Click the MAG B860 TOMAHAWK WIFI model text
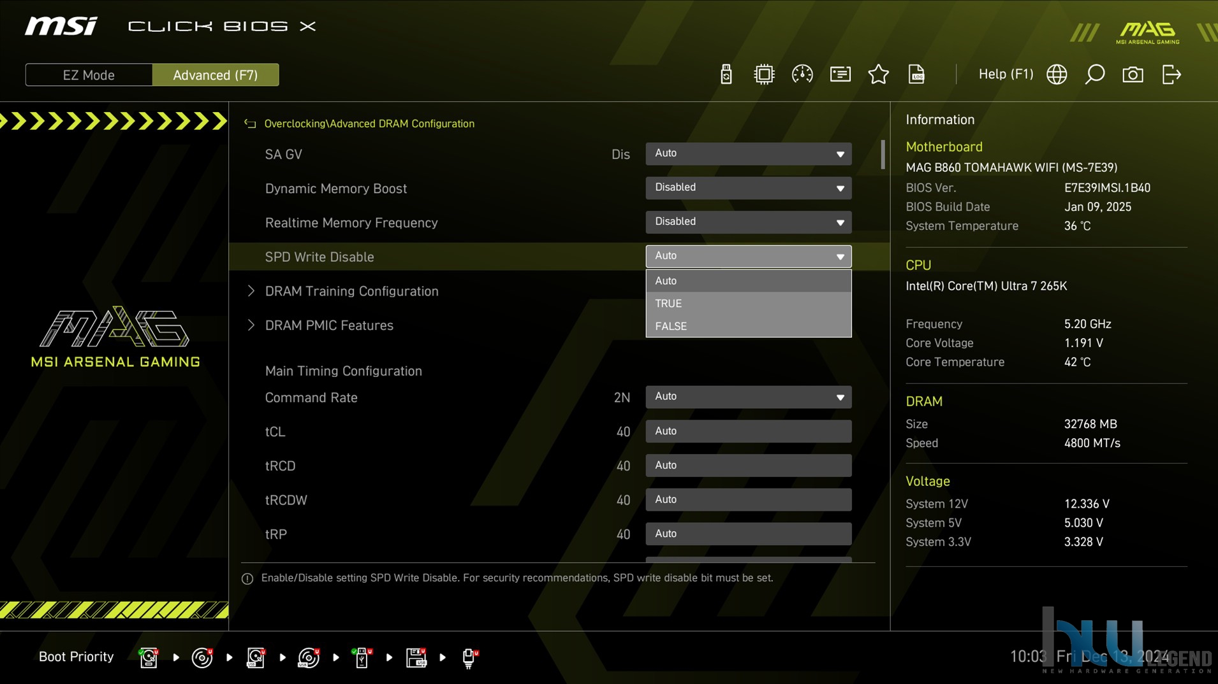This screenshot has height=684, width=1218. 1011,167
